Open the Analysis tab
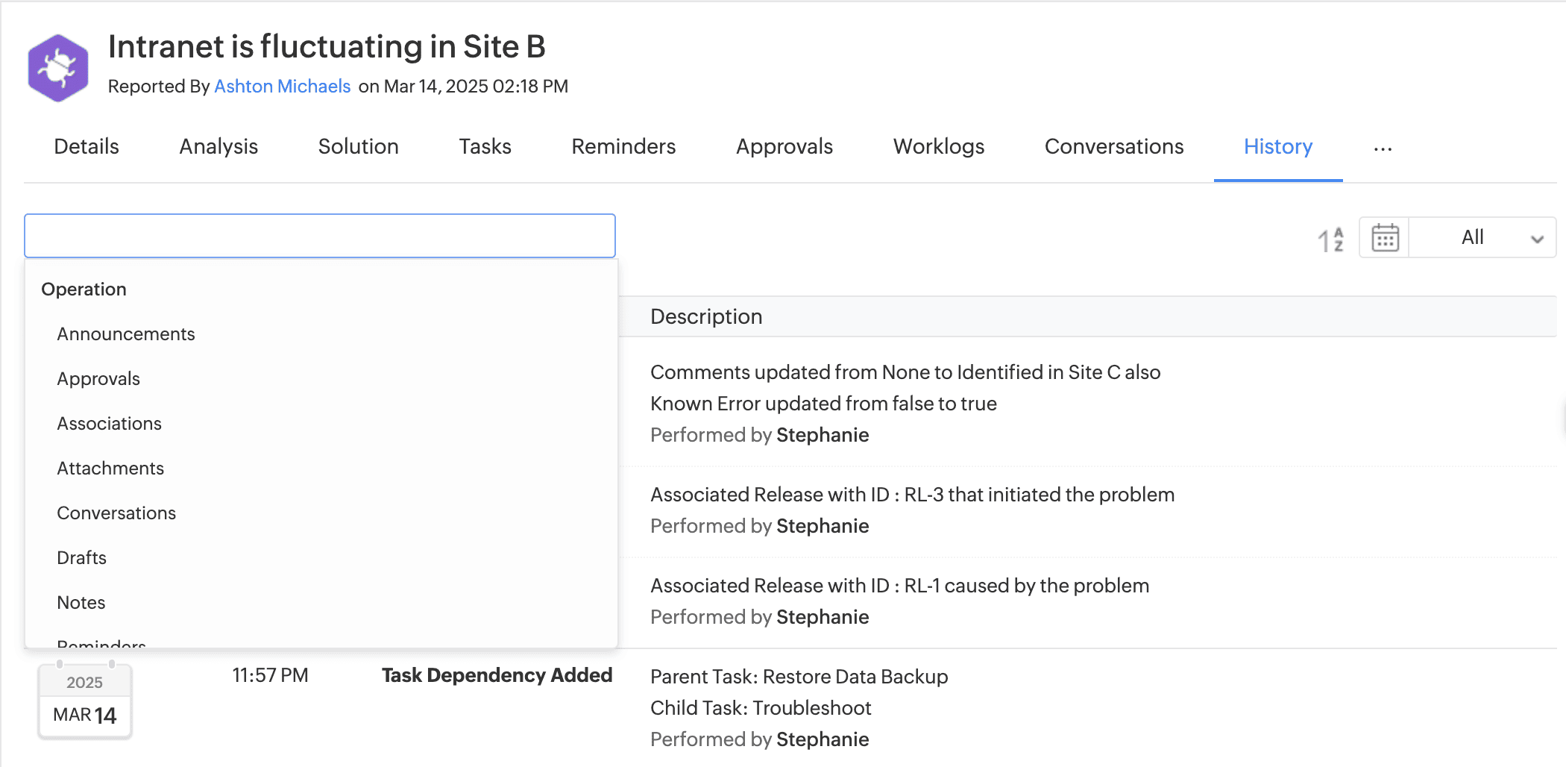Image resolution: width=1566 pixels, height=767 pixels. 218,147
